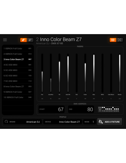Toggle DIP switch 3
The image size is (126, 163).
(x=106, y=108)
